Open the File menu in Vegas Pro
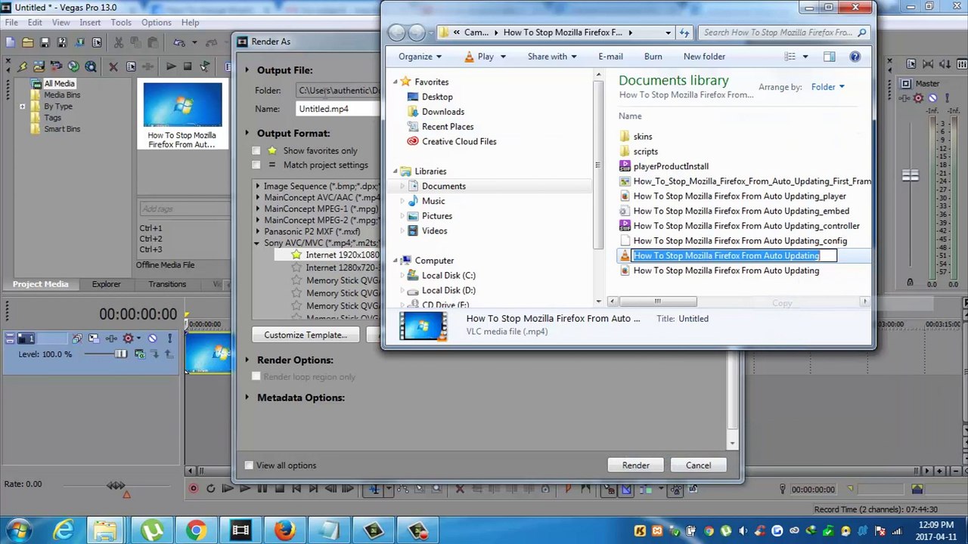The height and width of the screenshot is (544, 968). pos(11,23)
